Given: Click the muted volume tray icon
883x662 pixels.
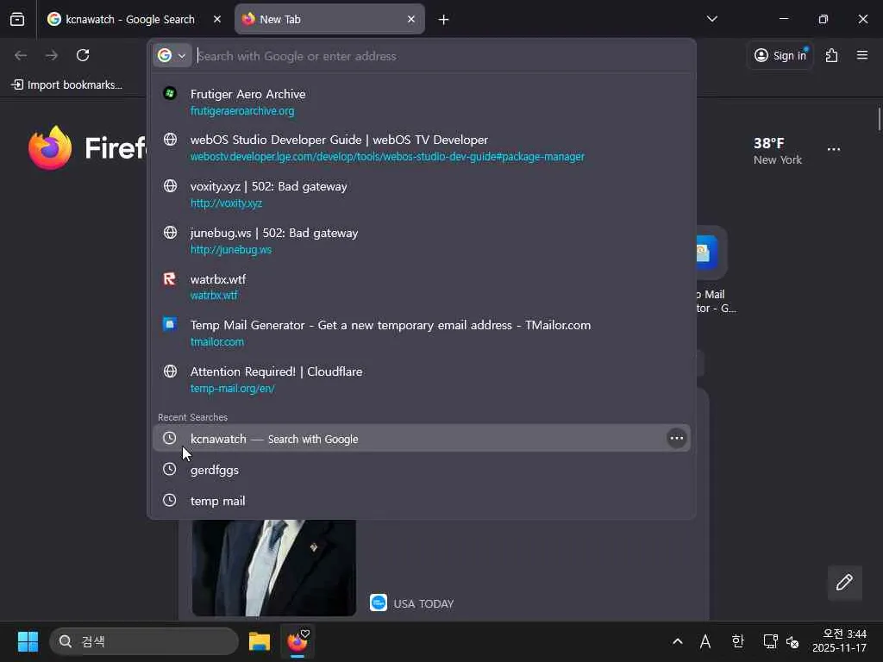Looking at the screenshot, I should point(792,641).
